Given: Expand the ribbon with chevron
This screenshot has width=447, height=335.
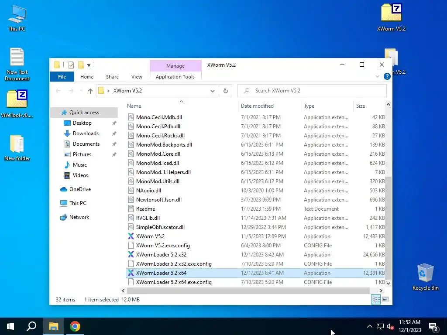Looking at the screenshot, I should 378,76.
